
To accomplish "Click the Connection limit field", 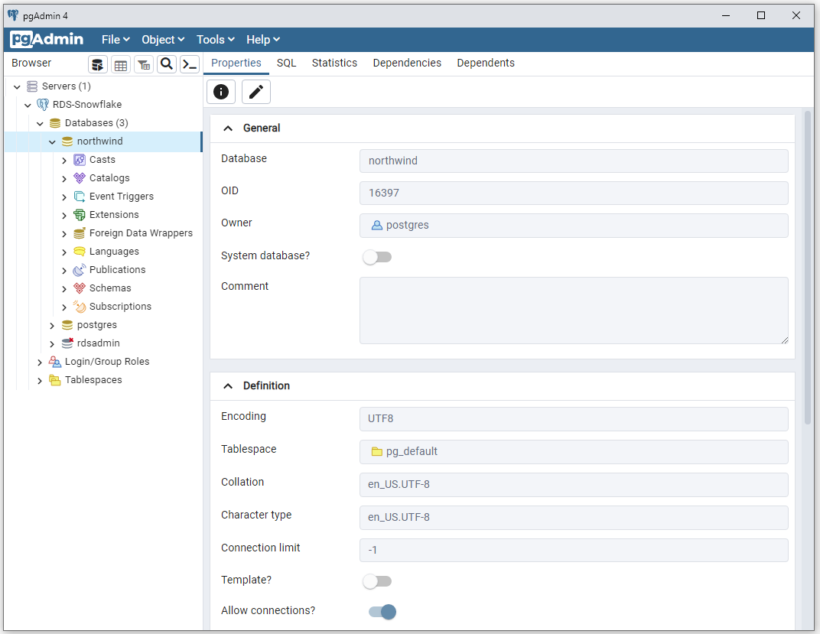I will [x=574, y=550].
